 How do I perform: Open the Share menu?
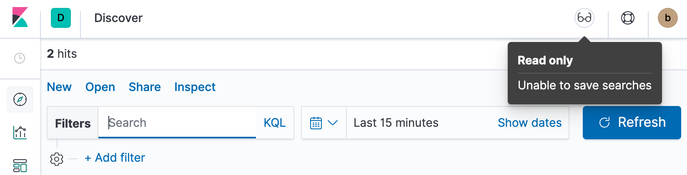pyautogui.click(x=145, y=87)
